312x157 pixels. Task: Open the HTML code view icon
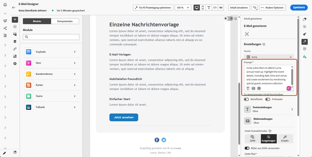coord(215,7)
